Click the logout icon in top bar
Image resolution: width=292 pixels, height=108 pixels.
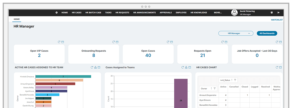(x=278, y=13)
